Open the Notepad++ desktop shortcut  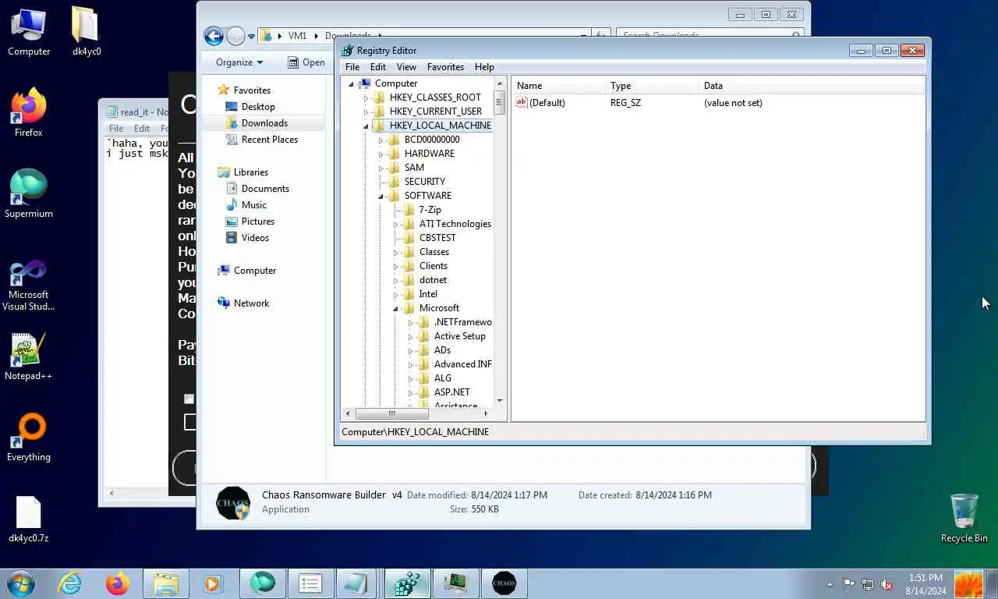pos(29,356)
